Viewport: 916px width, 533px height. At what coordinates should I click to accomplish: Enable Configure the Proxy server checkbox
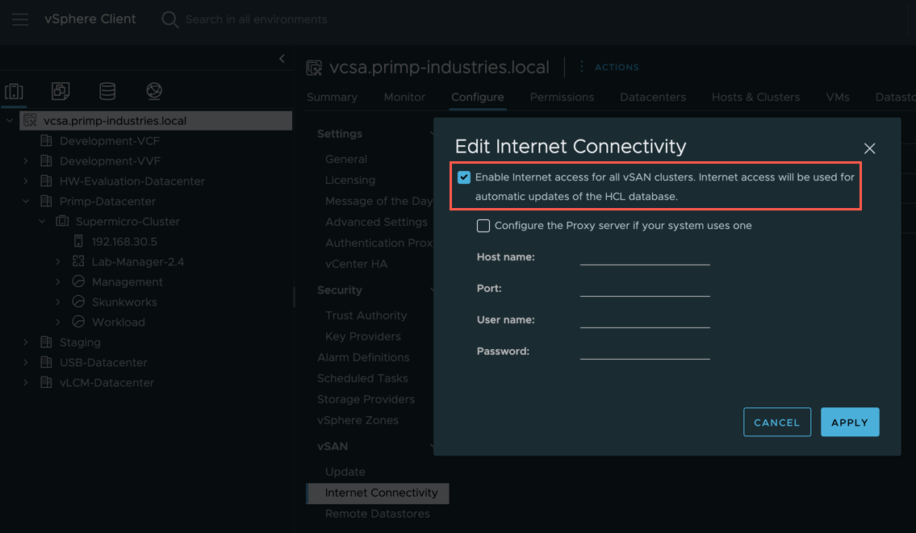[x=483, y=225]
